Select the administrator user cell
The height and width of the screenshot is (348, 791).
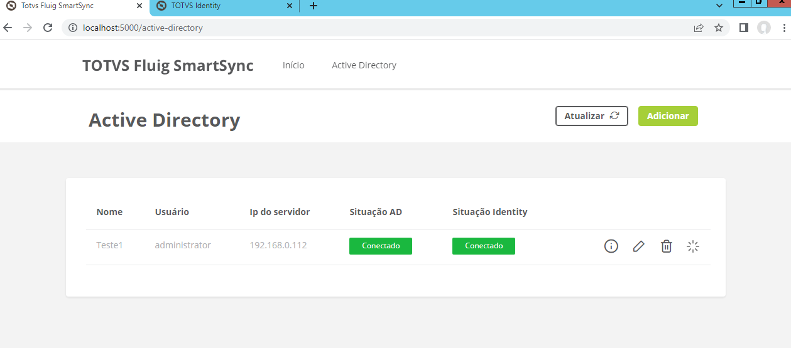point(183,245)
